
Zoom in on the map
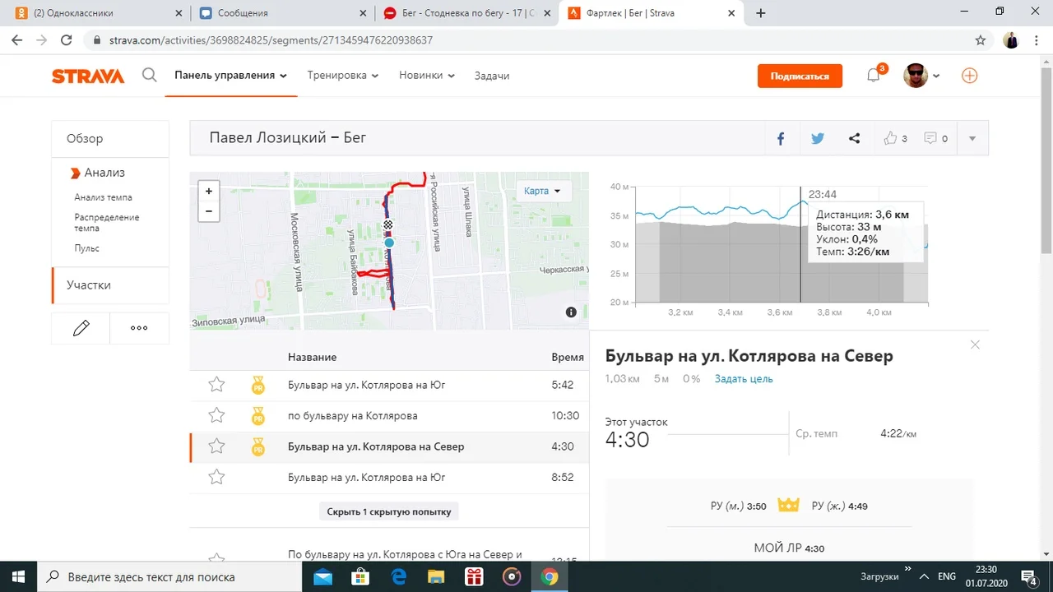209,191
